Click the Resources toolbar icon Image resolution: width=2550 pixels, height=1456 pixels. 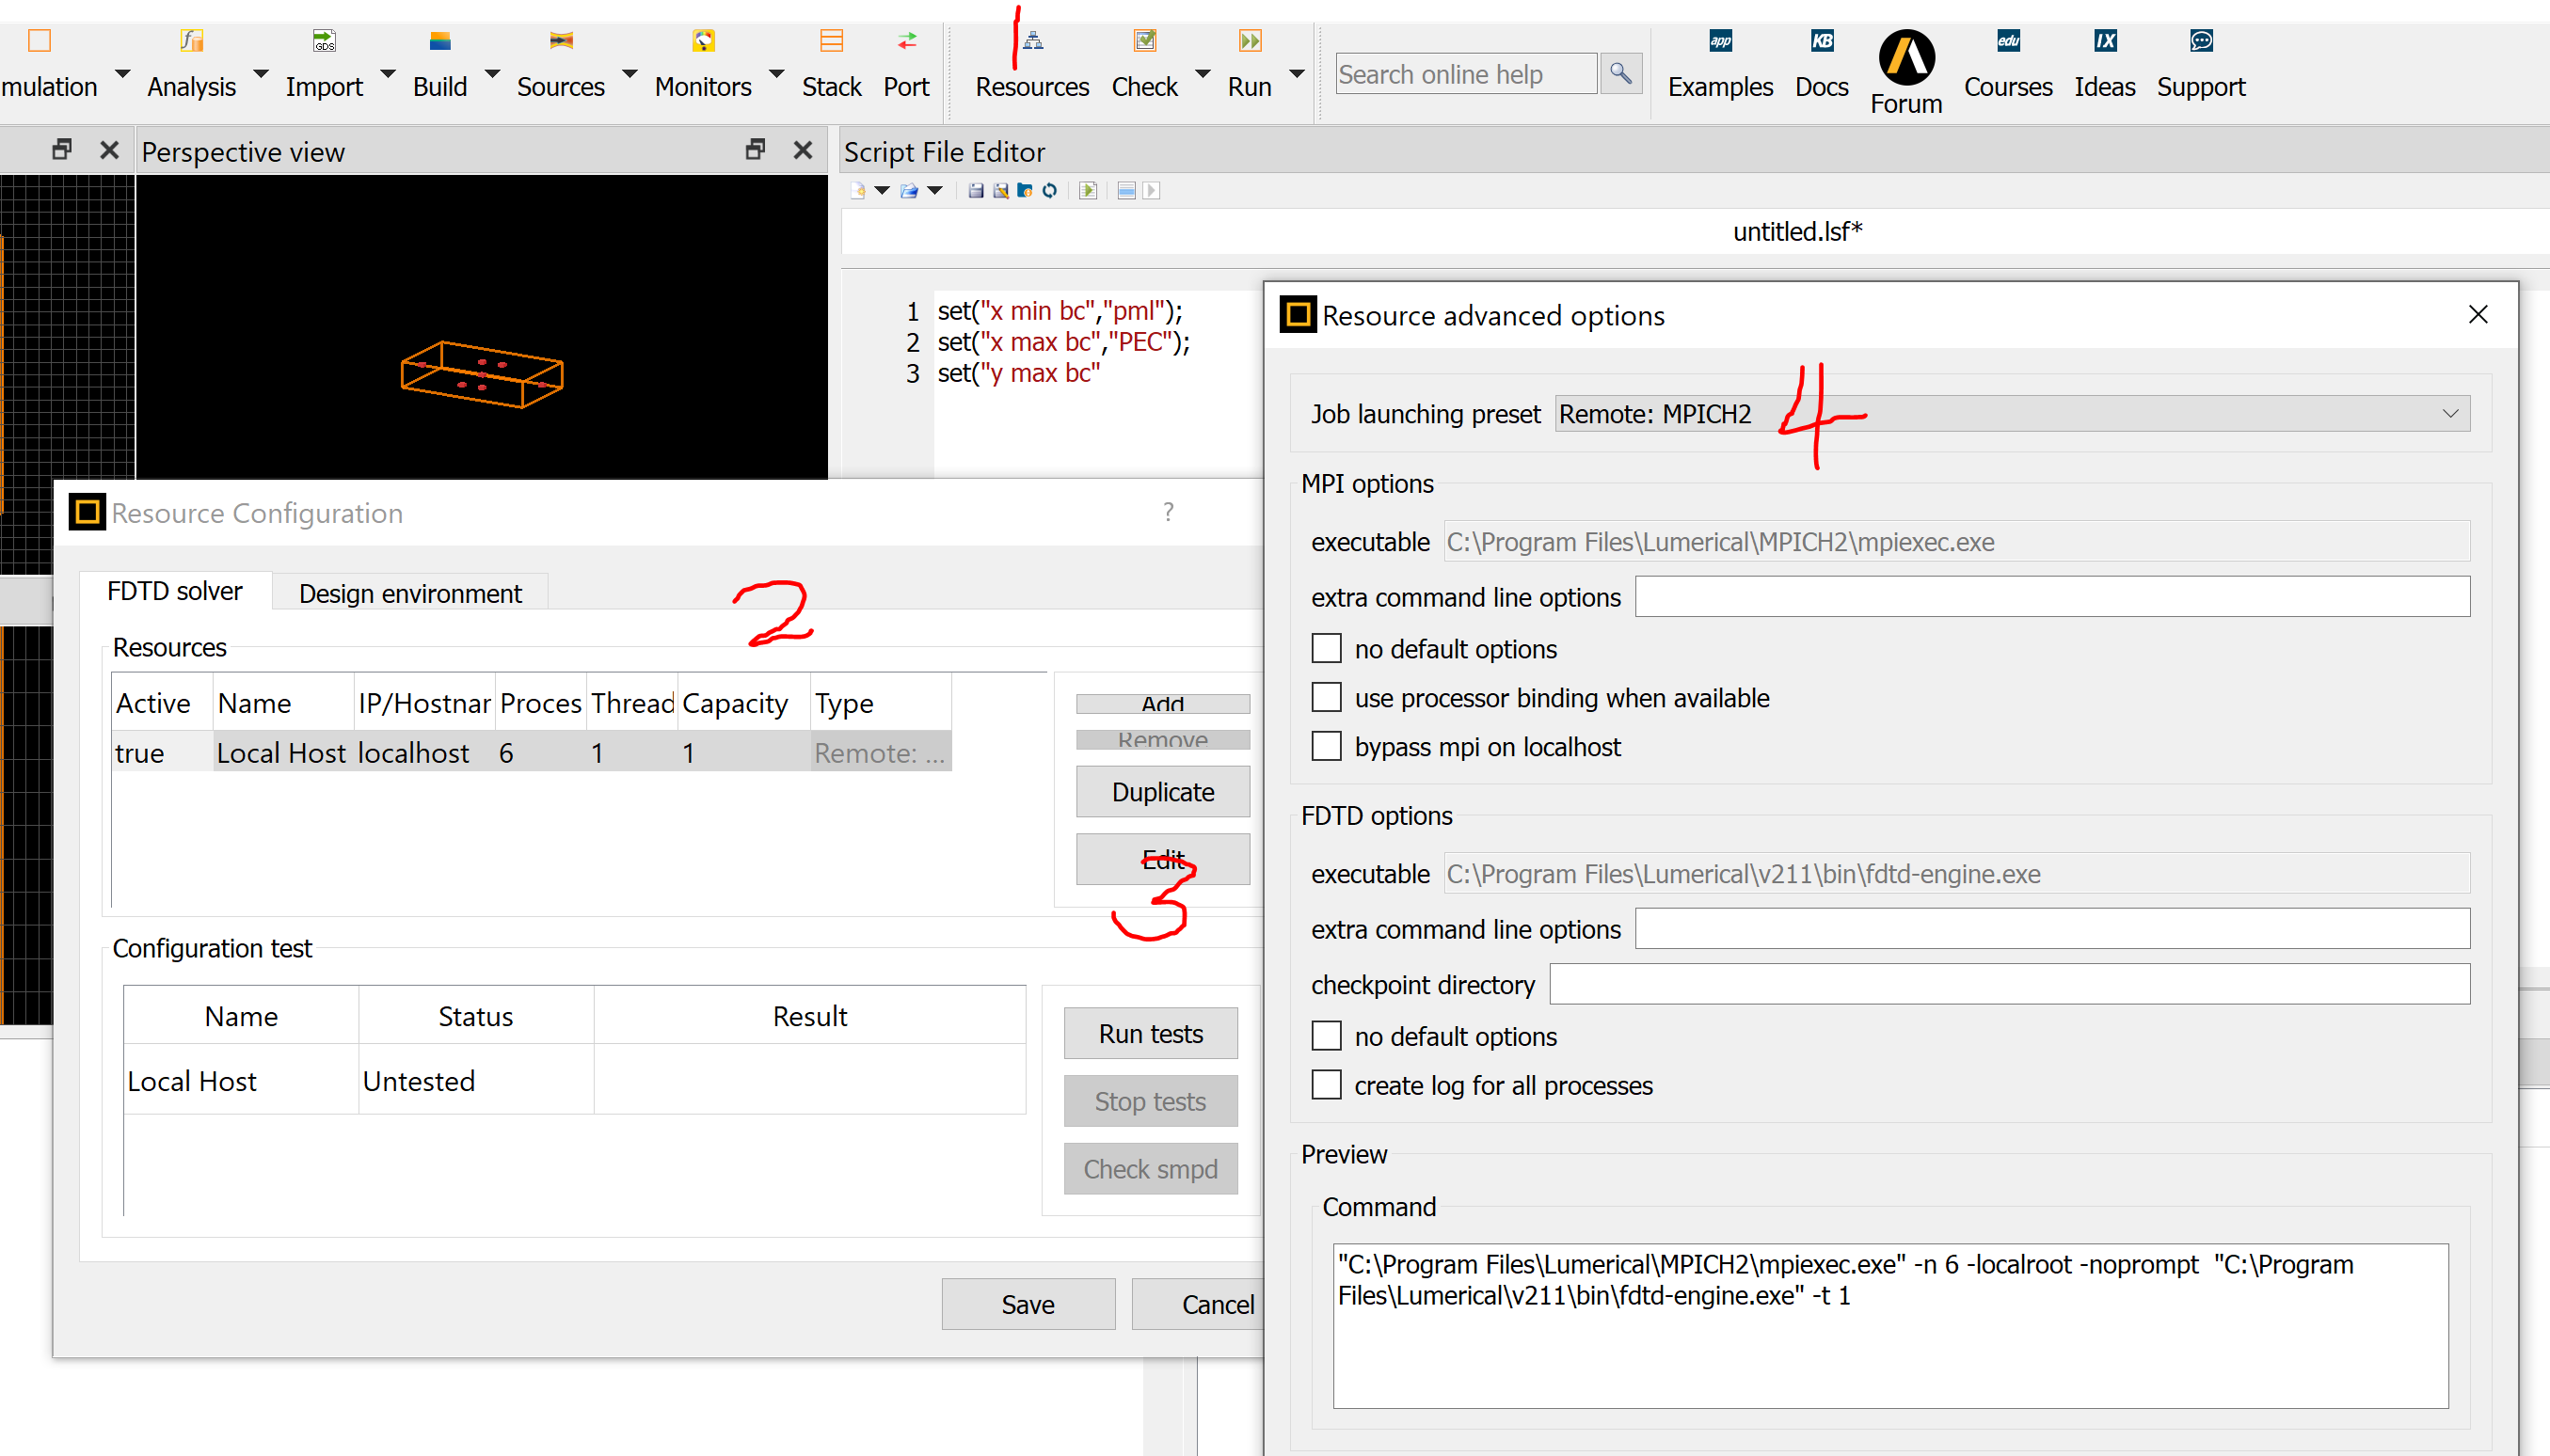click(x=1031, y=42)
